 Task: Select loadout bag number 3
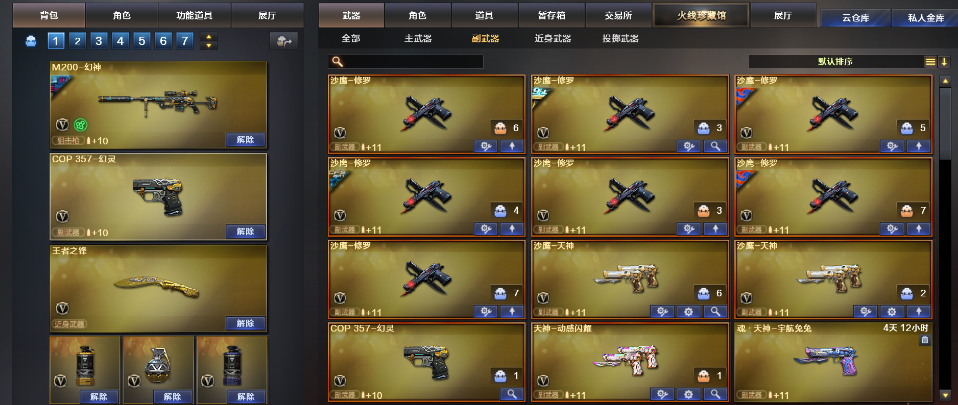pos(99,41)
